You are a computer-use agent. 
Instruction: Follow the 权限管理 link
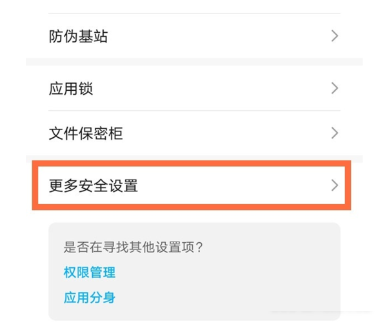coord(89,272)
